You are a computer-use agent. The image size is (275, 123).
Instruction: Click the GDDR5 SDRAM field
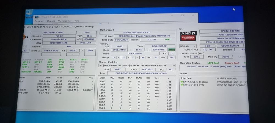coord(230,46)
